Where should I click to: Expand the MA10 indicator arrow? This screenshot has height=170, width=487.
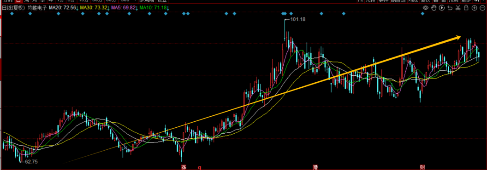[x=168, y=8]
